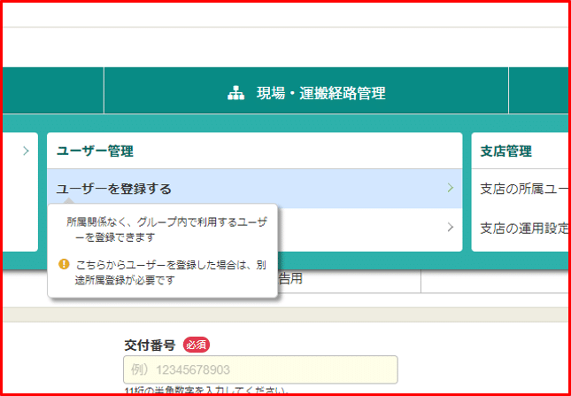Viewport: 571px width, 396px height.
Task: Click the 交付番号 field label
Action: (150, 345)
